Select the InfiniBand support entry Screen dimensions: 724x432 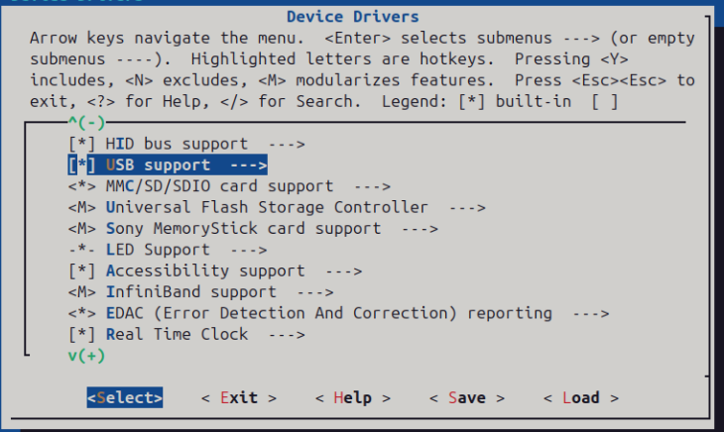click(x=190, y=292)
